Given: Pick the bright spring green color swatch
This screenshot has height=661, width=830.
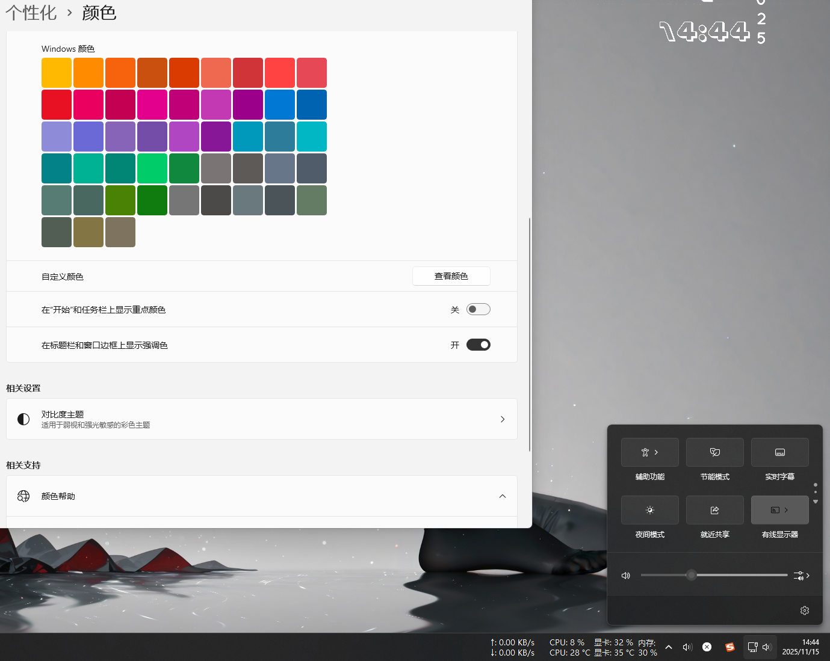Looking at the screenshot, I should point(152,168).
